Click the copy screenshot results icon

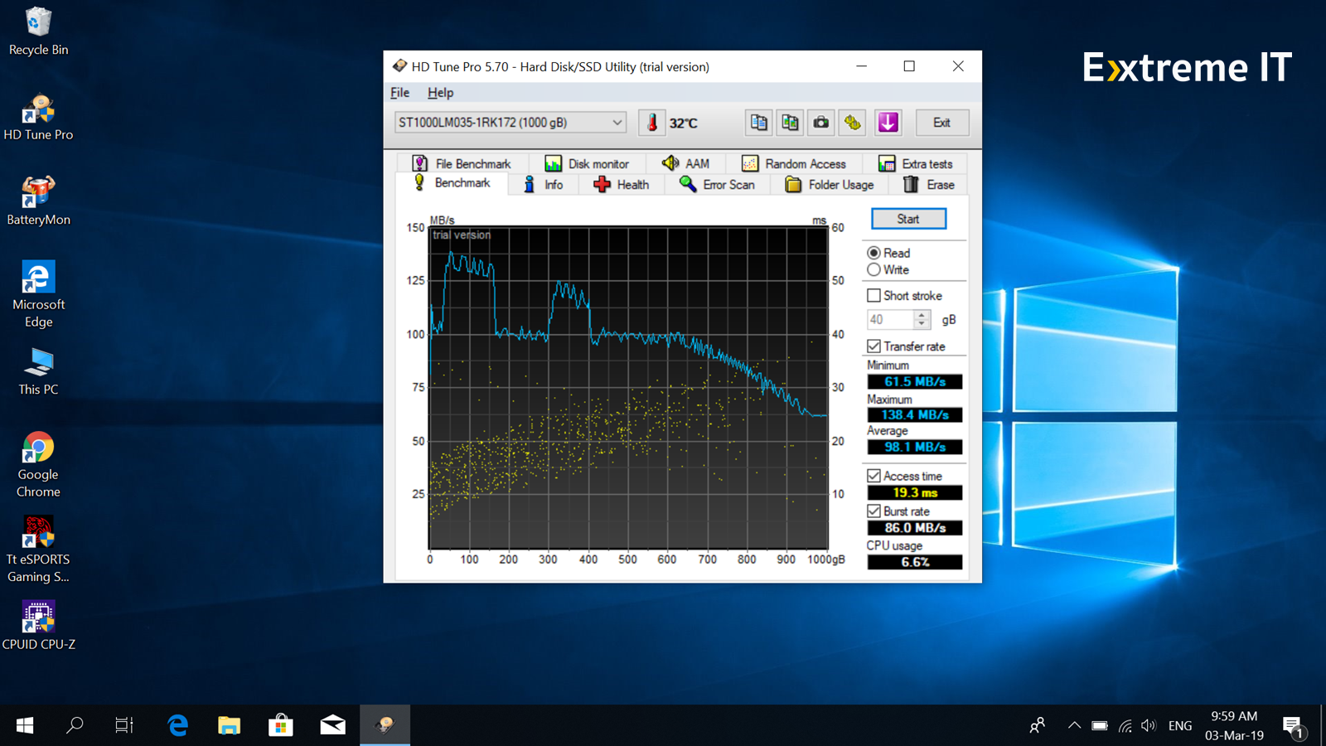790,123
